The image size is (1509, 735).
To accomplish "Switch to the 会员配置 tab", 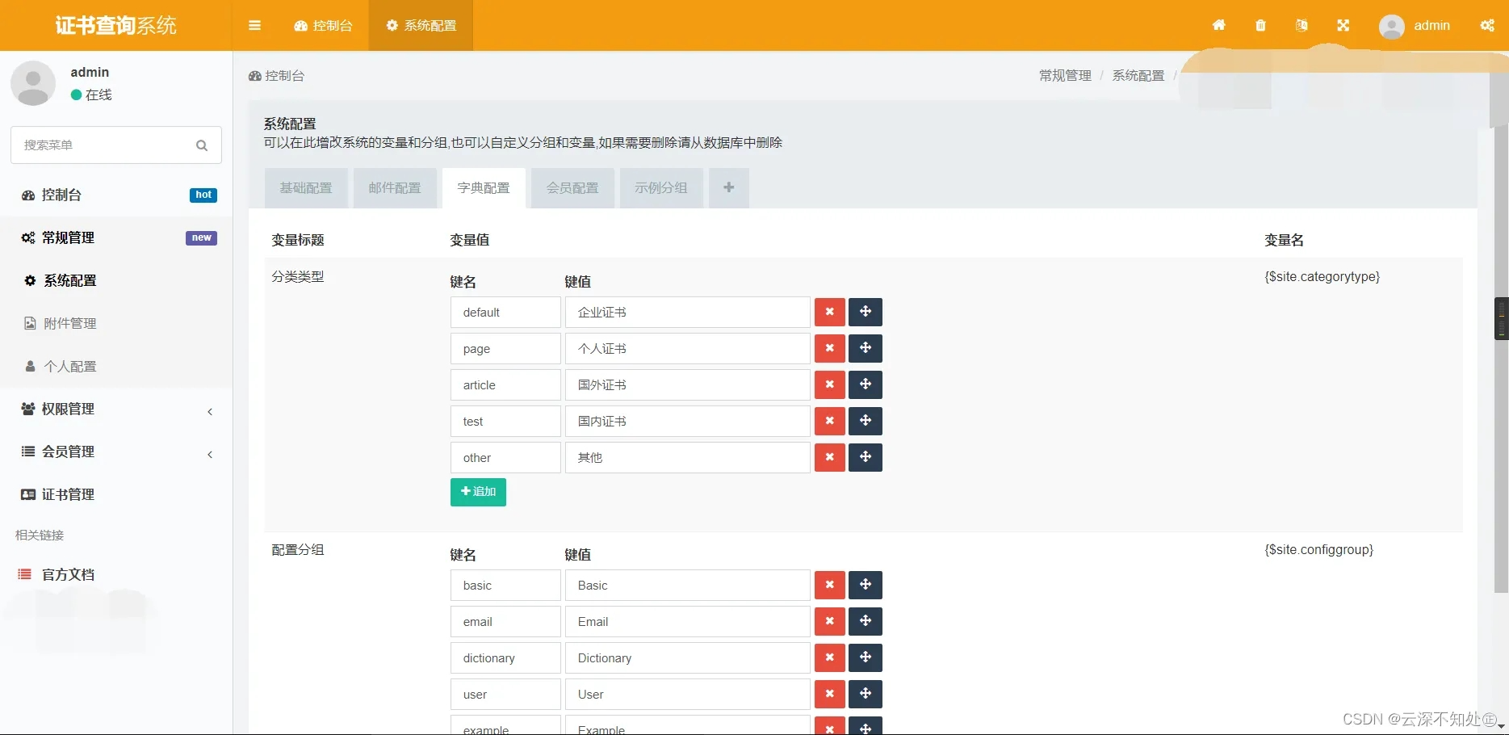I will [x=572, y=188].
